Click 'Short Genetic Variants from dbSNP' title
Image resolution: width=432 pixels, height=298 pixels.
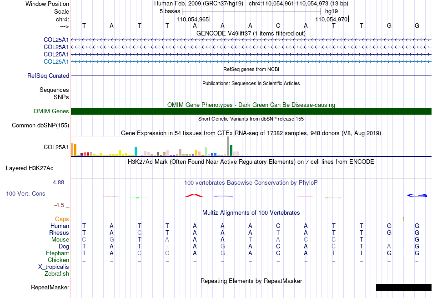point(251,119)
